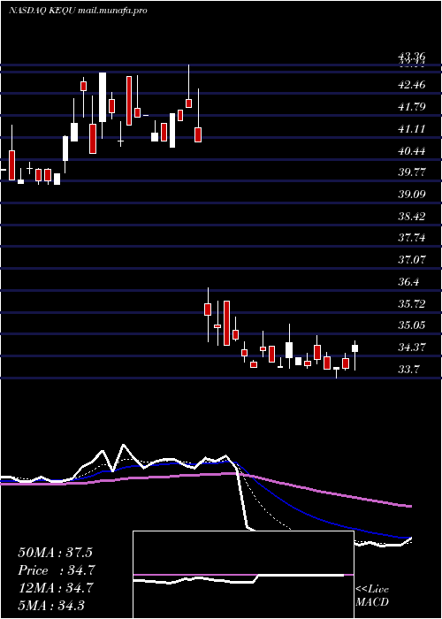Select the 37.74 price axis label
The image size is (442, 619).
click(x=412, y=238)
